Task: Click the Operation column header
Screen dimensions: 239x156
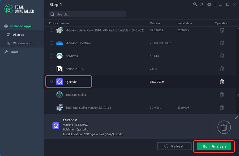Action: pos(221,23)
